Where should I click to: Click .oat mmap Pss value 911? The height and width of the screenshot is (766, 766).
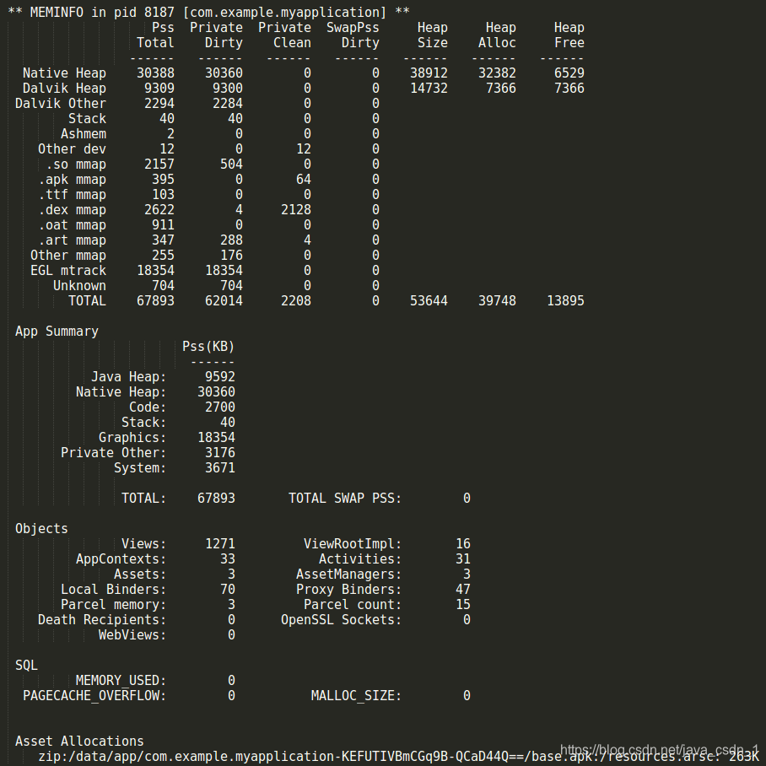click(163, 224)
